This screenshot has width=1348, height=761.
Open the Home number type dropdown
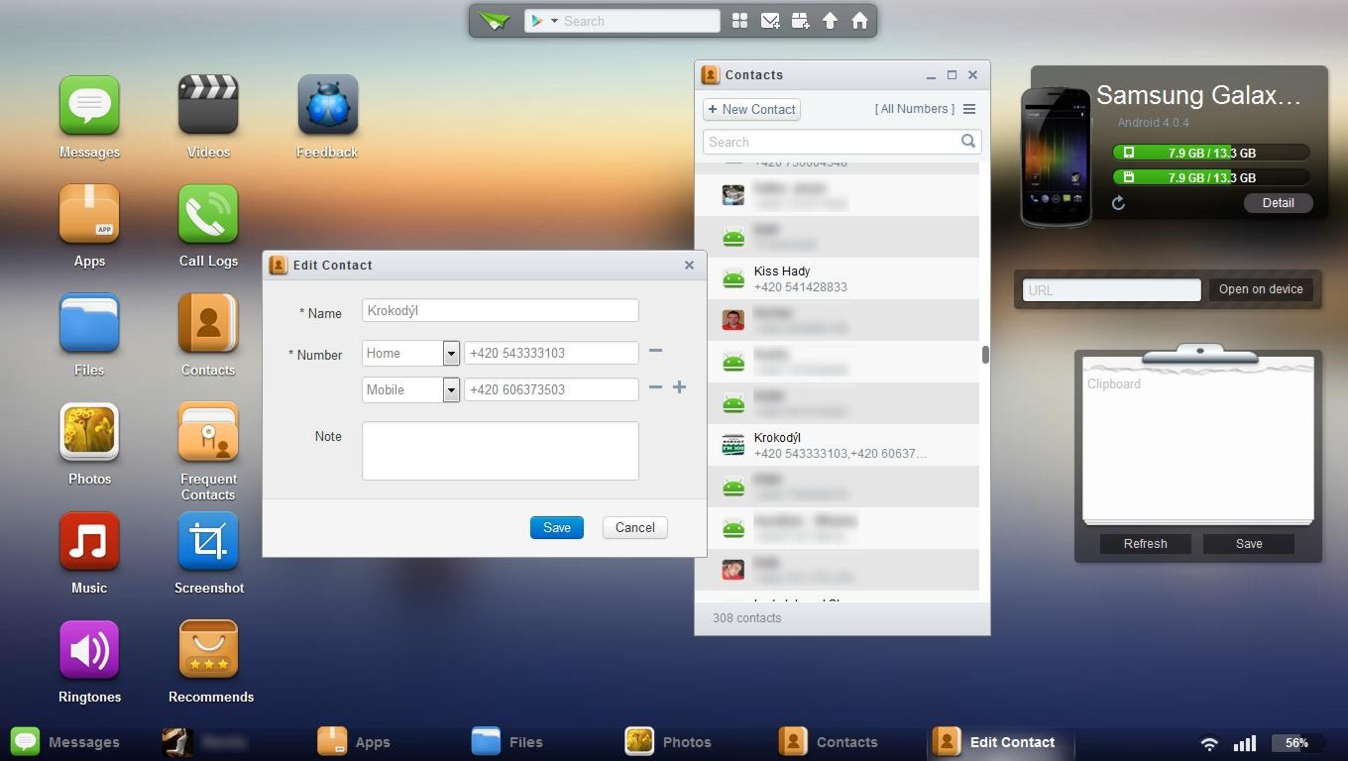point(451,354)
